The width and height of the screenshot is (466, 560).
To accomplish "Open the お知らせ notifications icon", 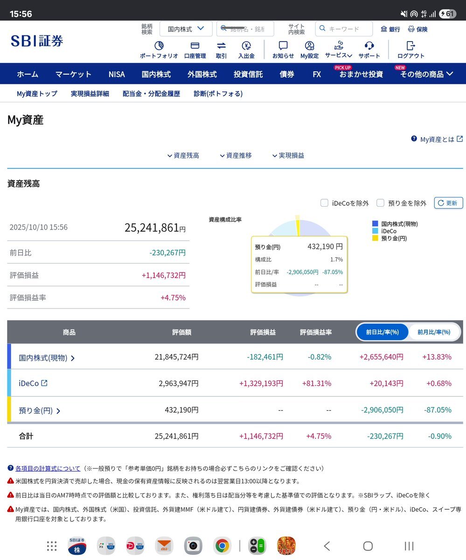I will pos(283,46).
